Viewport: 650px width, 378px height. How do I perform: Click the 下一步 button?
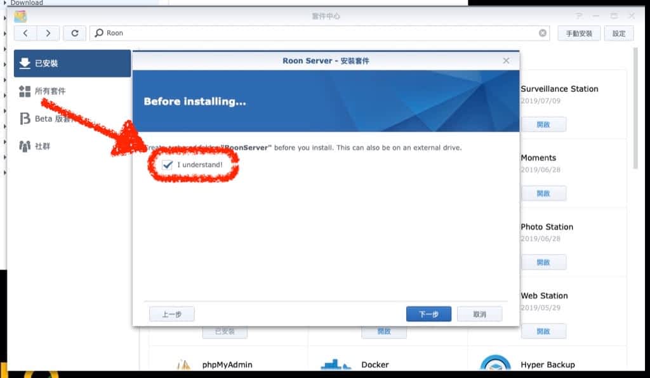click(428, 314)
